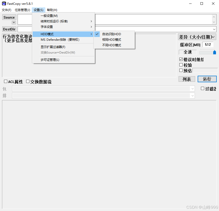Screen dimensions: 219x211
Task: Enable the 交换数据流 checkbox
Action: pyautogui.click(x=28, y=81)
